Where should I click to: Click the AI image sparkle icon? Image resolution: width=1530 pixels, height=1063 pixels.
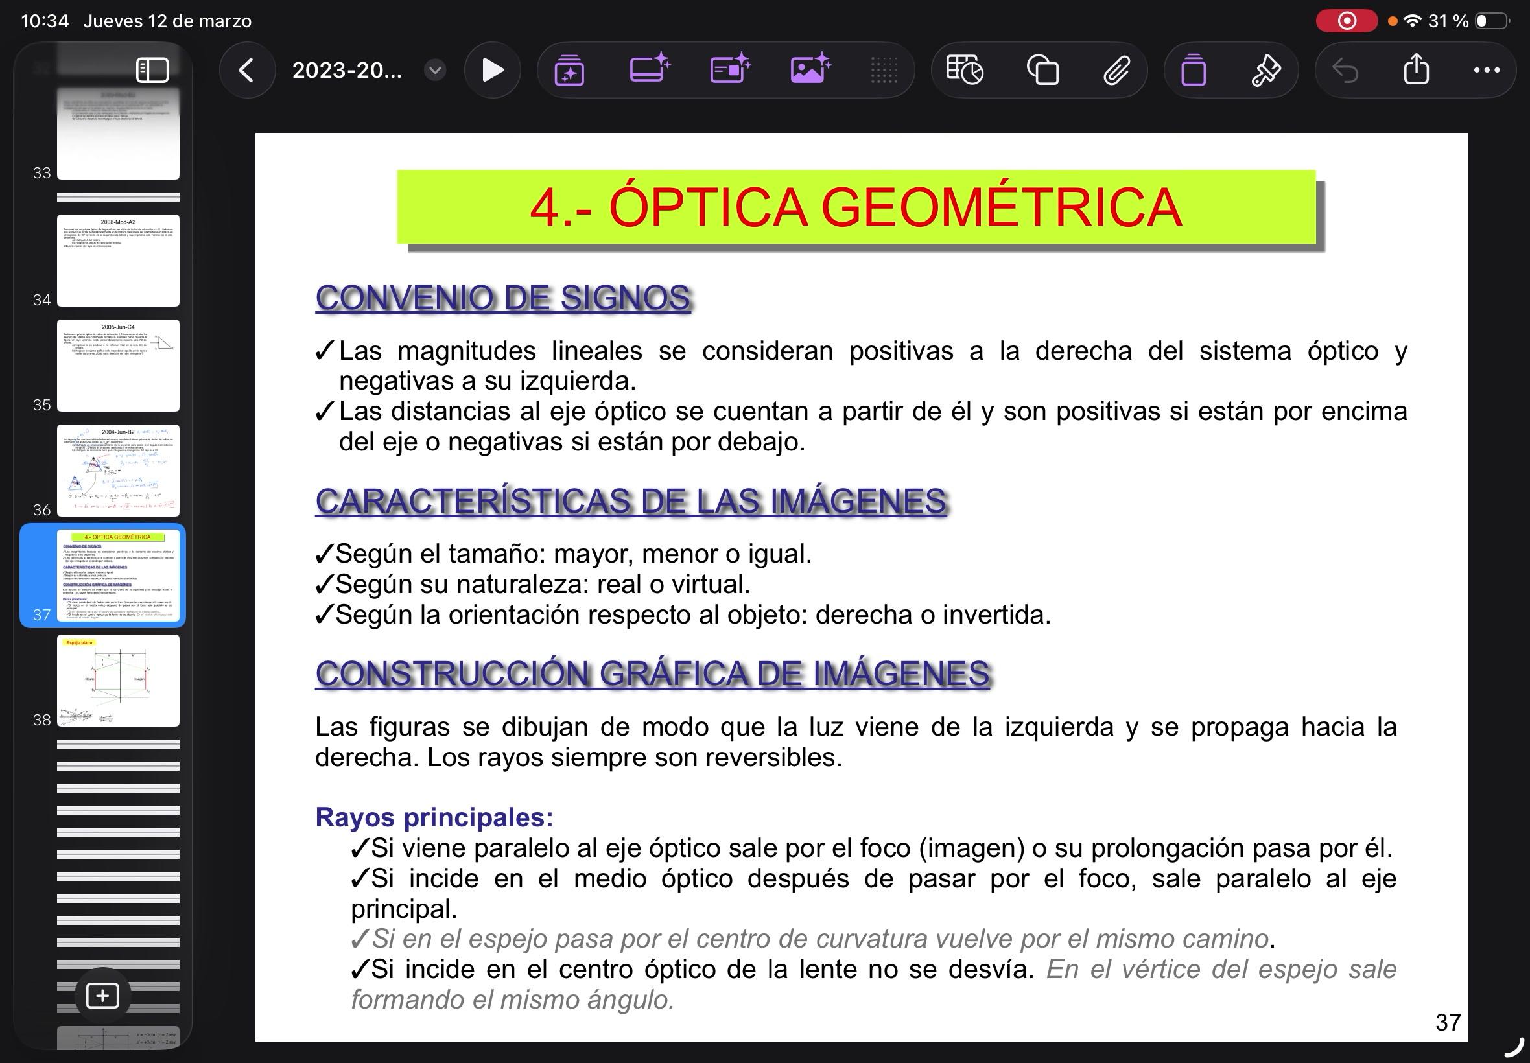[x=810, y=69]
